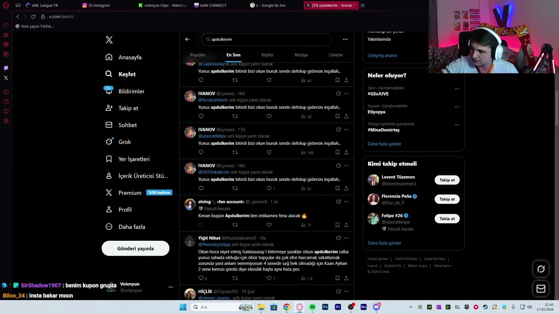The height and width of the screenshot is (314, 559).
Task: Open search options three-dot menu
Action: coord(345,39)
